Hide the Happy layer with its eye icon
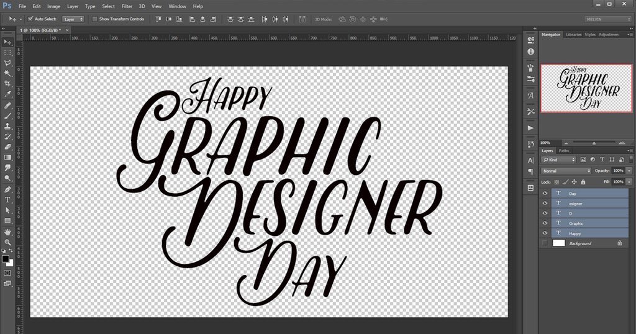636x334 pixels. [545, 233]
